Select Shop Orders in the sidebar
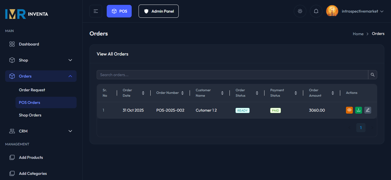 [x=30, y=115]
